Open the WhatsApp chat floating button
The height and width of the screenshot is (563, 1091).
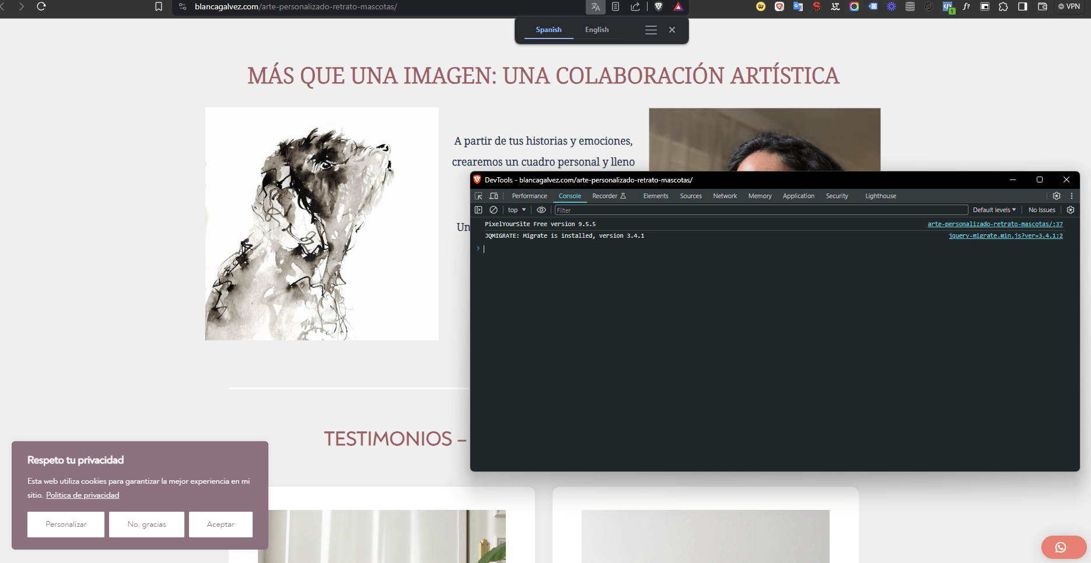click(1064, 547)
